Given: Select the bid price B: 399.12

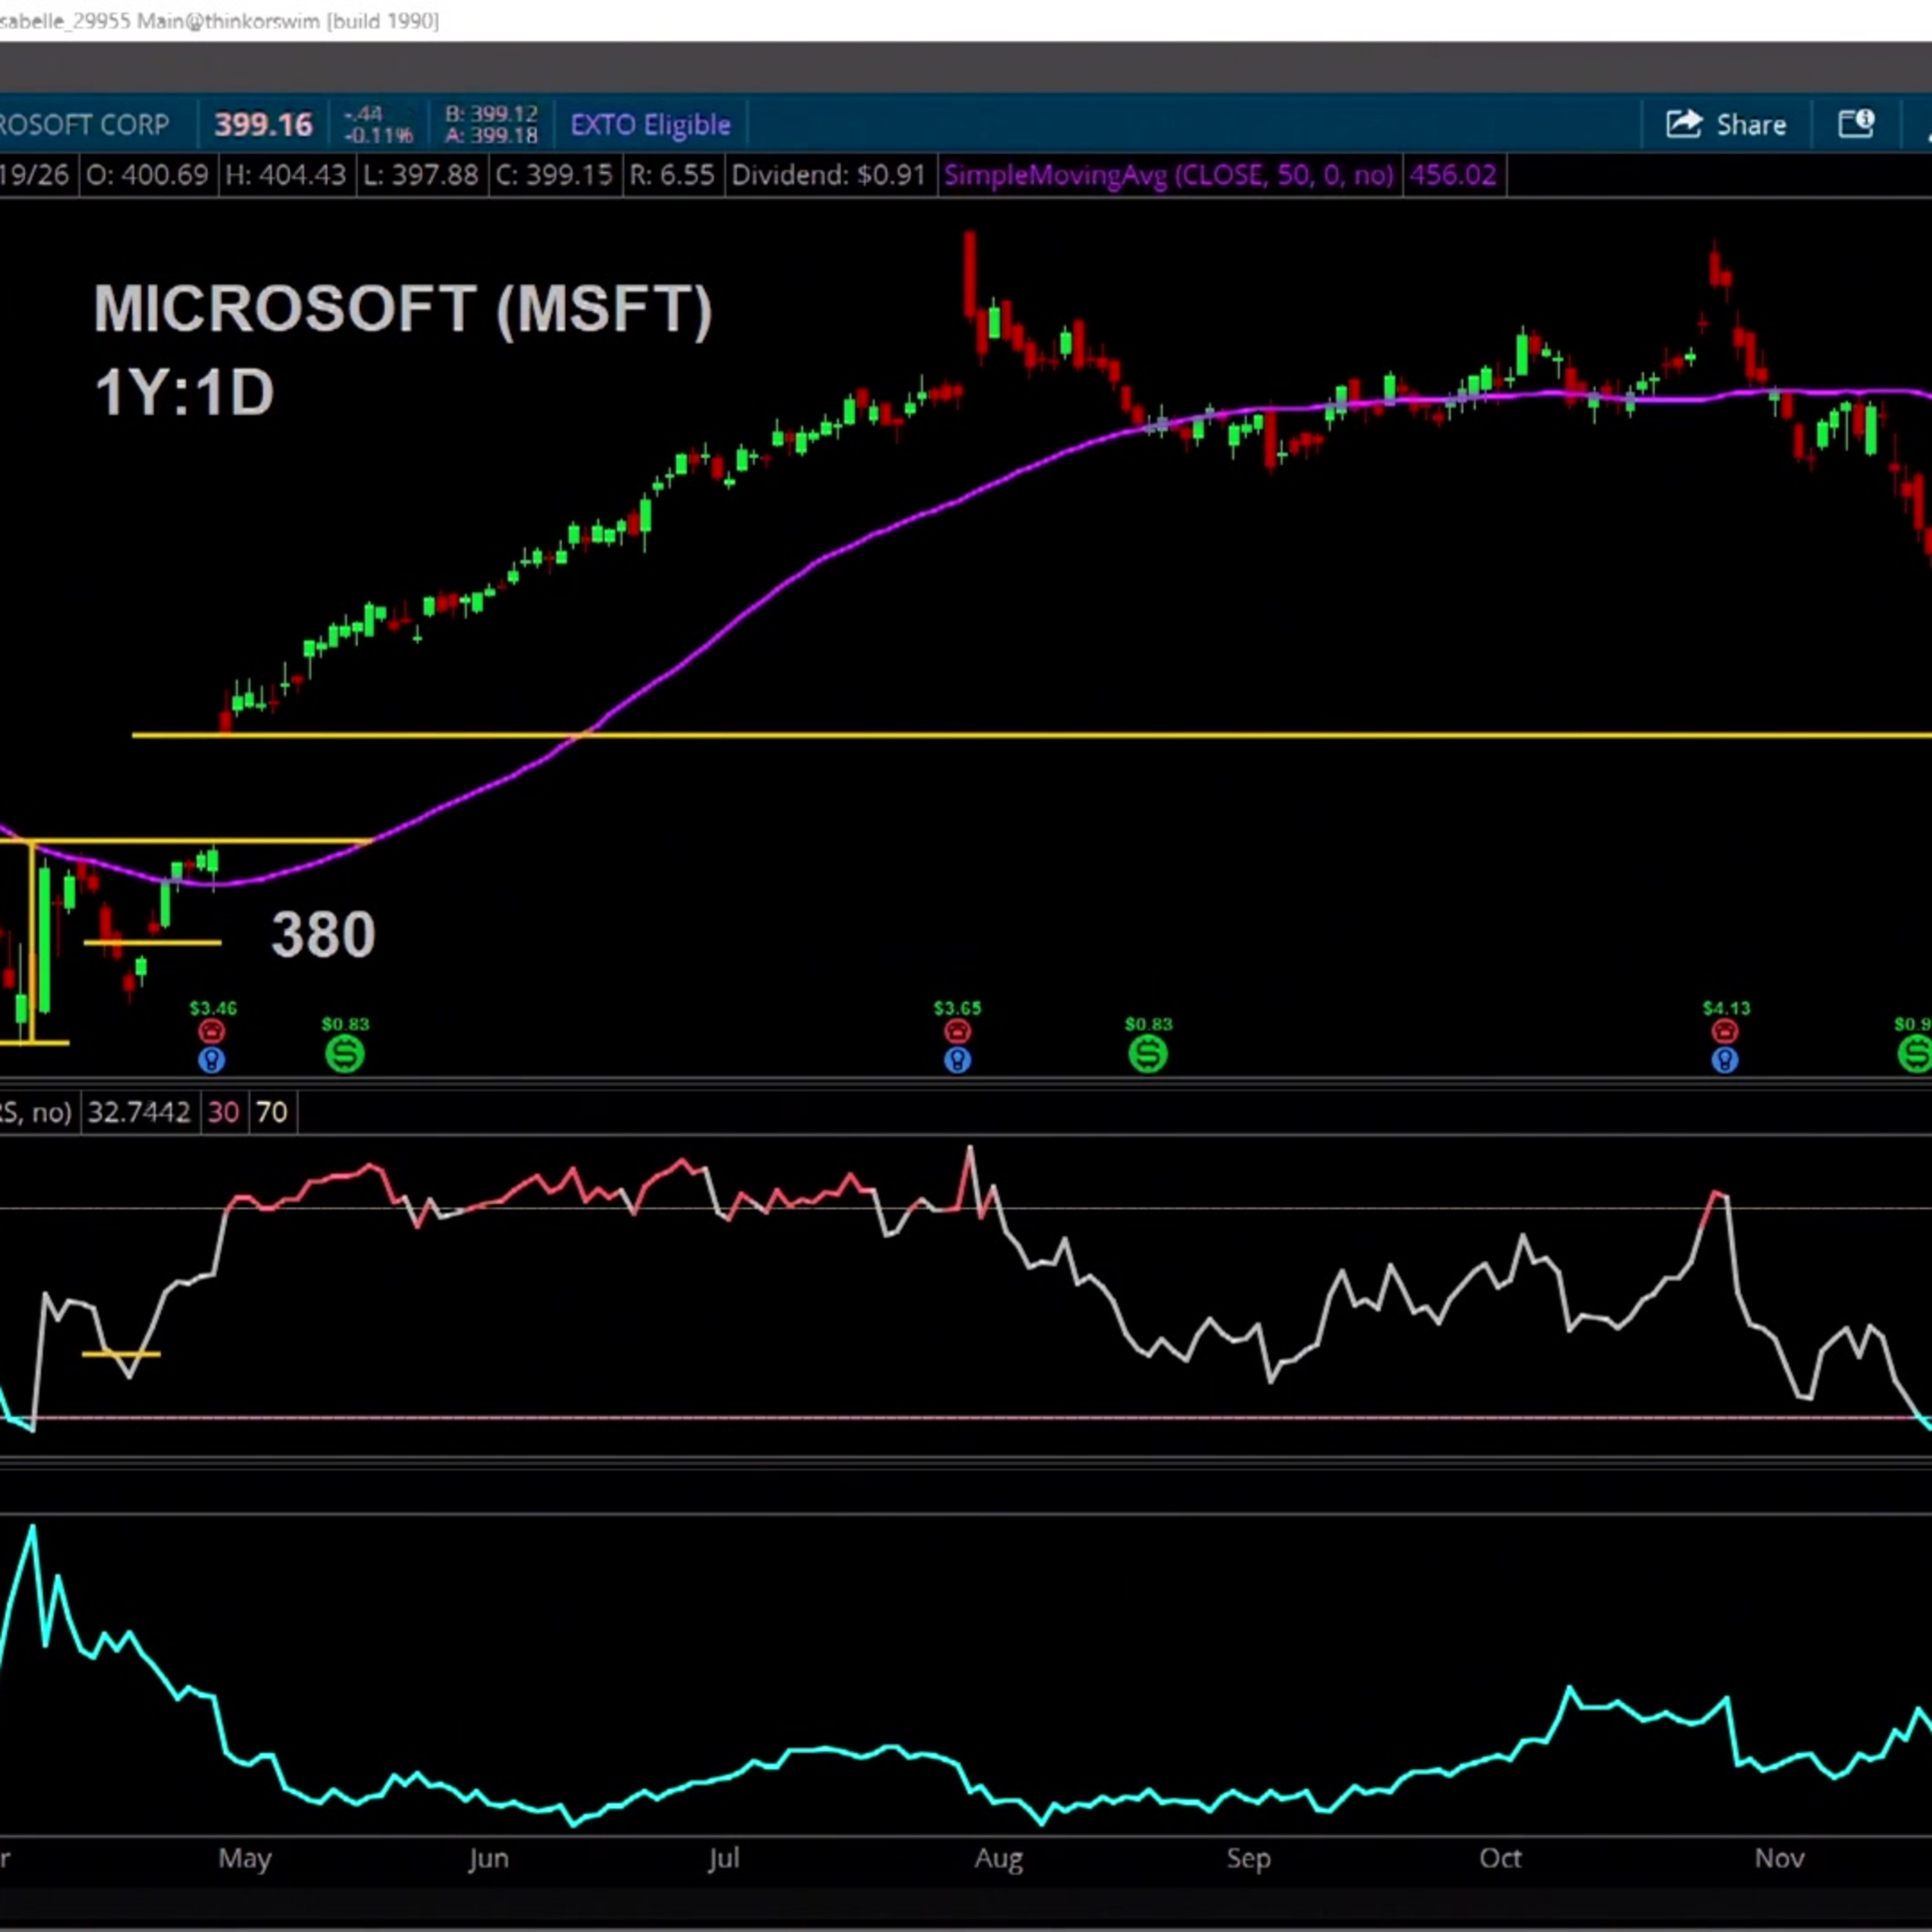Looking at the screenshot, I should click(491, 114).
